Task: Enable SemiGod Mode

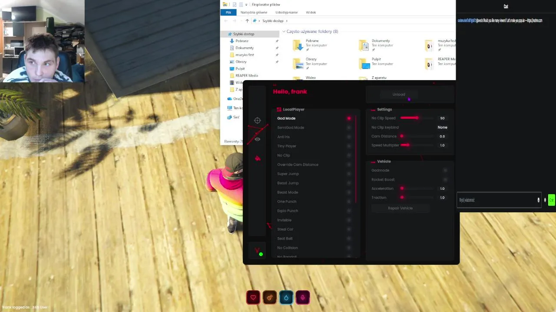Action: pos(349,127)
